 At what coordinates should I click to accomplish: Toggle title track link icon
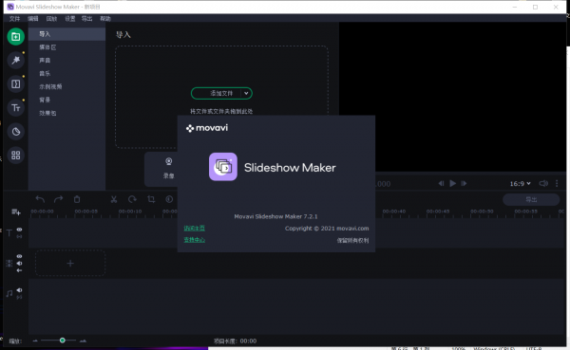(19, 236)
